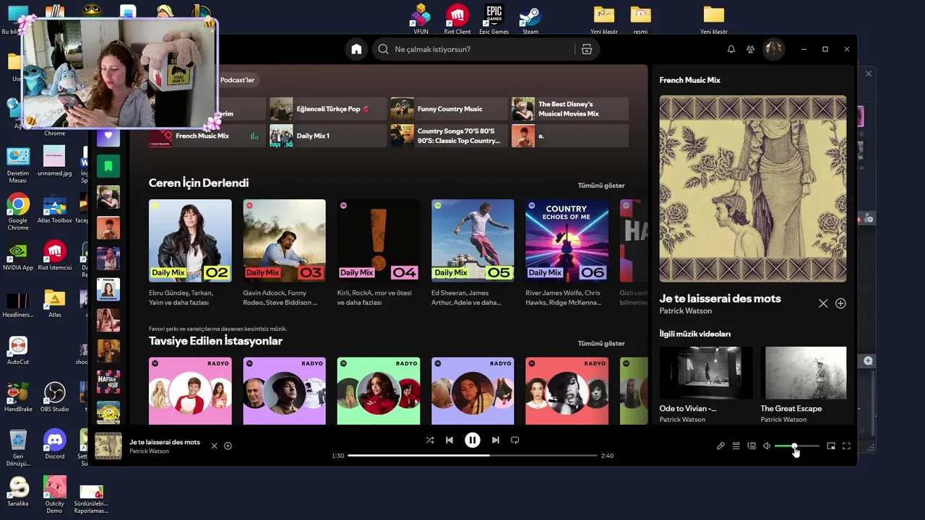Open NVIDIA App desktop shortcut

[x=18, y=256]
